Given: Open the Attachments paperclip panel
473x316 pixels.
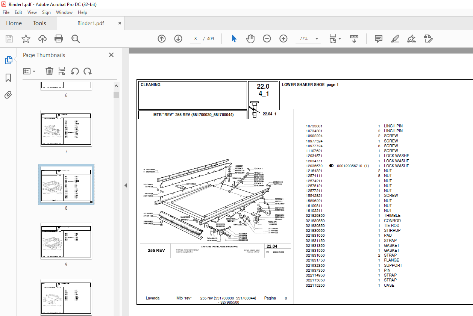Looking at the screenshot, I should [x=8, y=95].
